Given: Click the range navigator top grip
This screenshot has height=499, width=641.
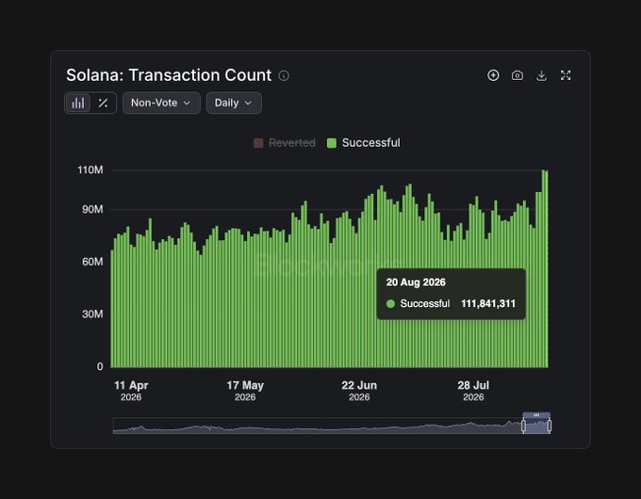Looking at the screenshot, I should point(536,415).
